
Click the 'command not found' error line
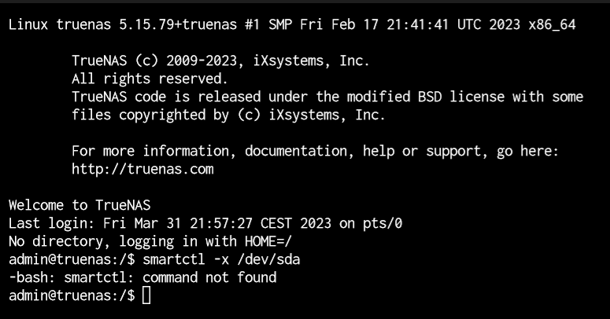(142, 277)
